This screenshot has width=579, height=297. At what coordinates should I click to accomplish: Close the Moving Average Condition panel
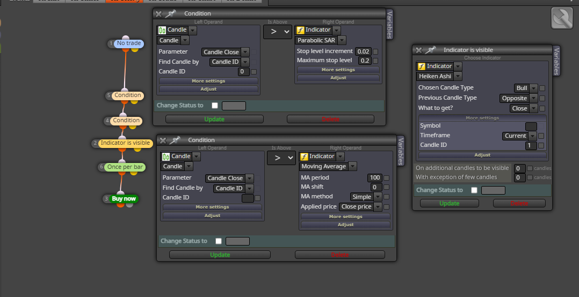click(162, 140)
